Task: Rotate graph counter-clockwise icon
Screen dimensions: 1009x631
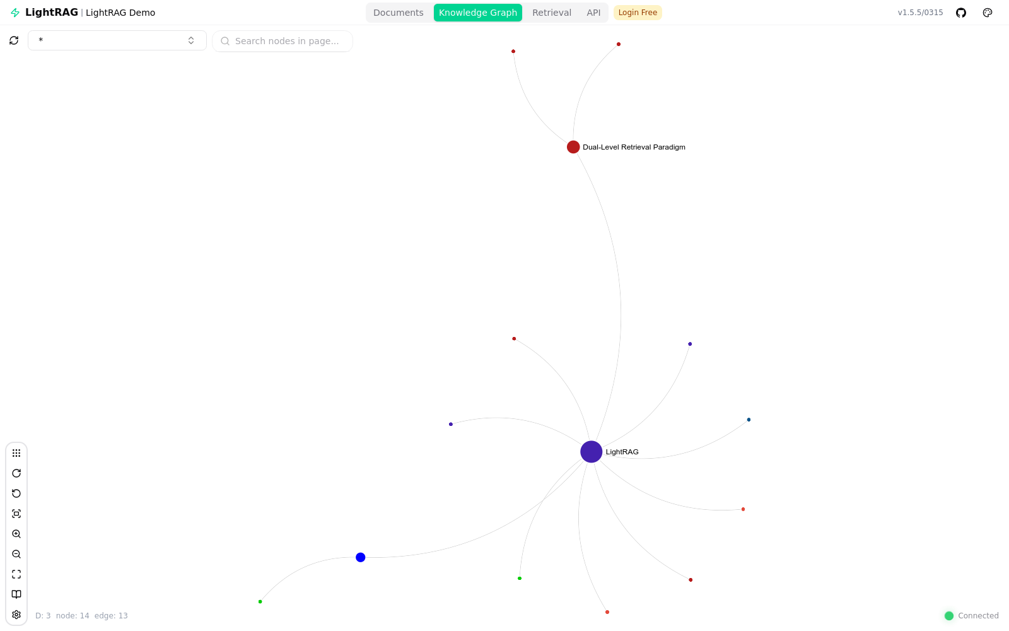Action: pos(16,493)
